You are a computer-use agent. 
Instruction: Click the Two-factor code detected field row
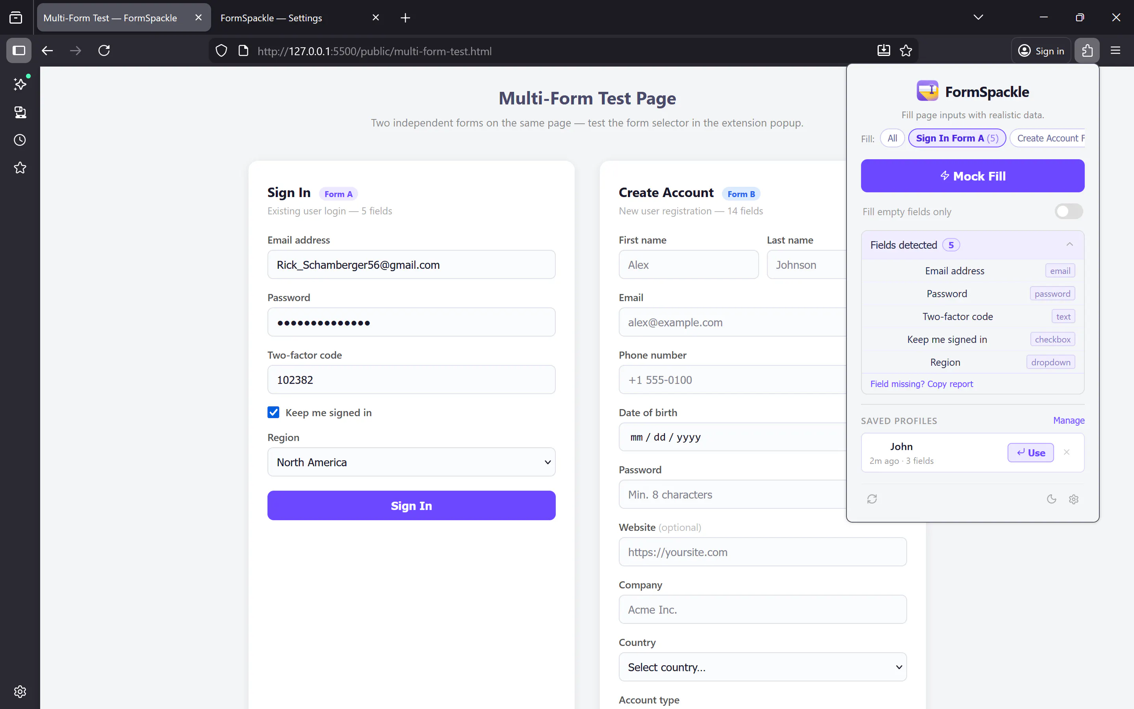coord(973,316)
